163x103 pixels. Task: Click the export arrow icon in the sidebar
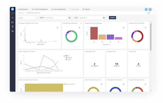(12, 22)
